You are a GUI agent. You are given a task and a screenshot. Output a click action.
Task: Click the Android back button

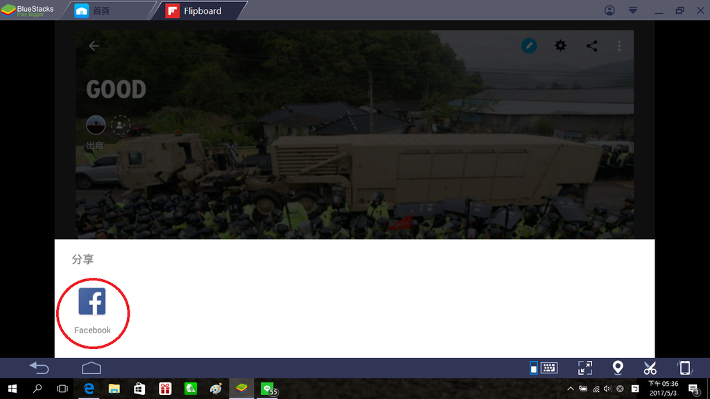[39, 368]
